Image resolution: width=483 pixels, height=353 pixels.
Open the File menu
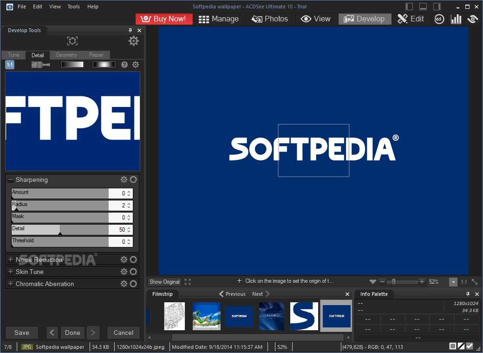pos(22,7)
